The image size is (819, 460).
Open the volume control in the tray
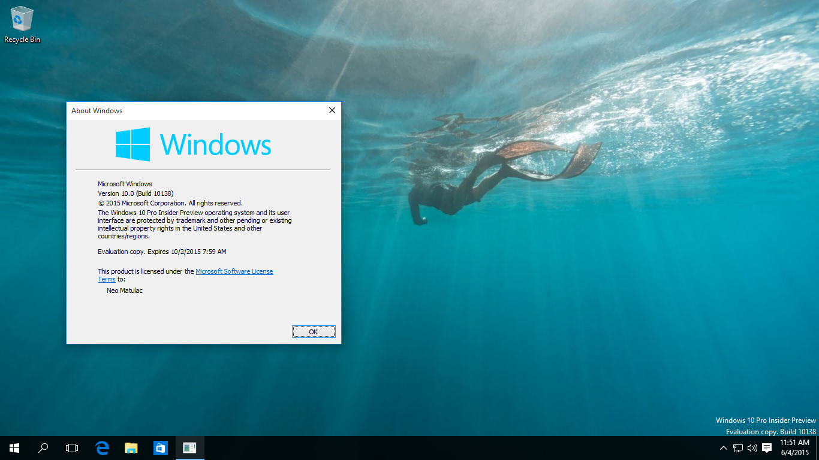pyautogui.click(x=752, y=447)
